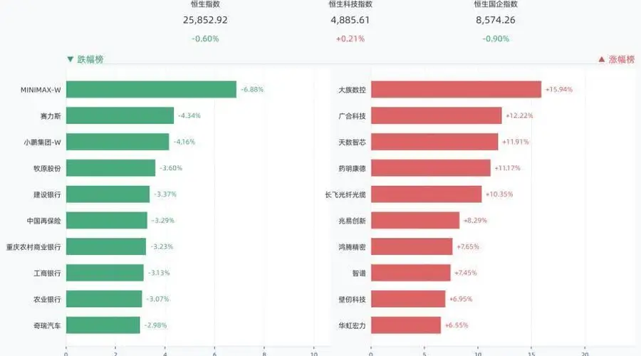
Task: Click the 小鹏集团-W stock label
Action: [x=42, y=142]
